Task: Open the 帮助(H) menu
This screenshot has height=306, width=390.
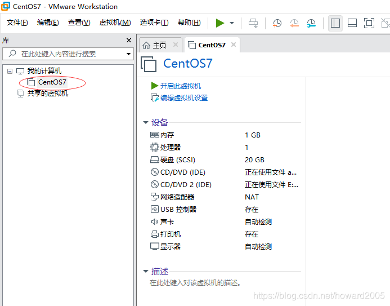Action: click(x=189, y=23)
